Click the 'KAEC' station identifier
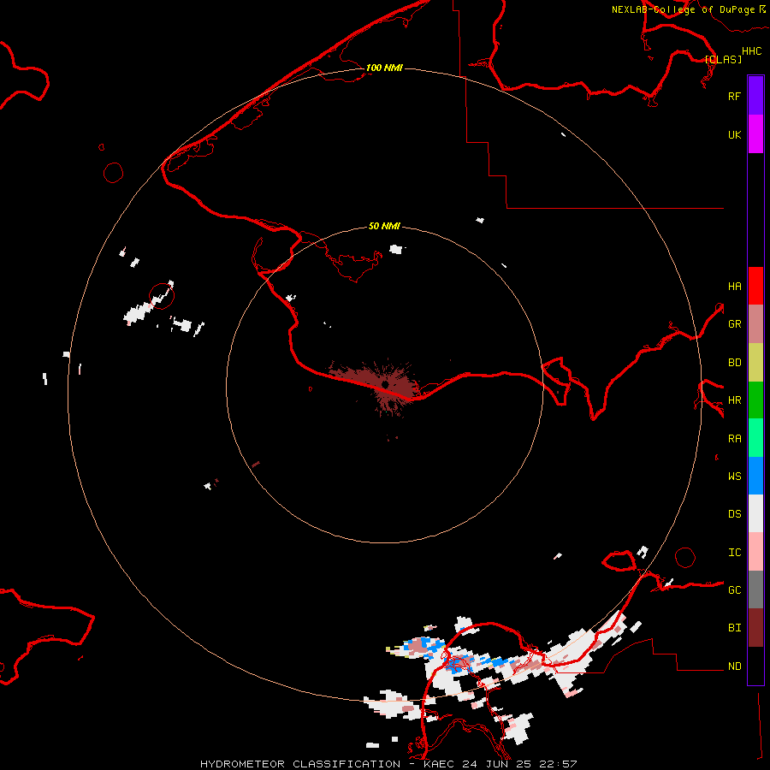 [439, 764]
